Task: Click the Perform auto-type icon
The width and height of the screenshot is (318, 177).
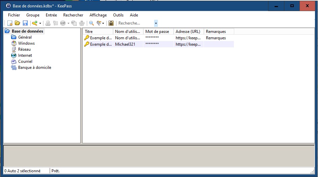Action: pyautogui.click(x=82, y=23)
